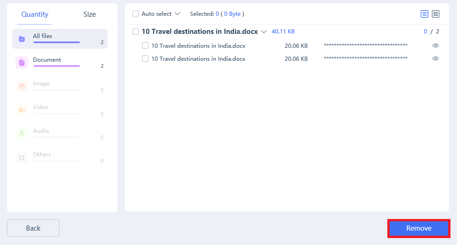Check the group 10 Travel destinations checkbox
The image size is (457, 245).
(136, 32)
